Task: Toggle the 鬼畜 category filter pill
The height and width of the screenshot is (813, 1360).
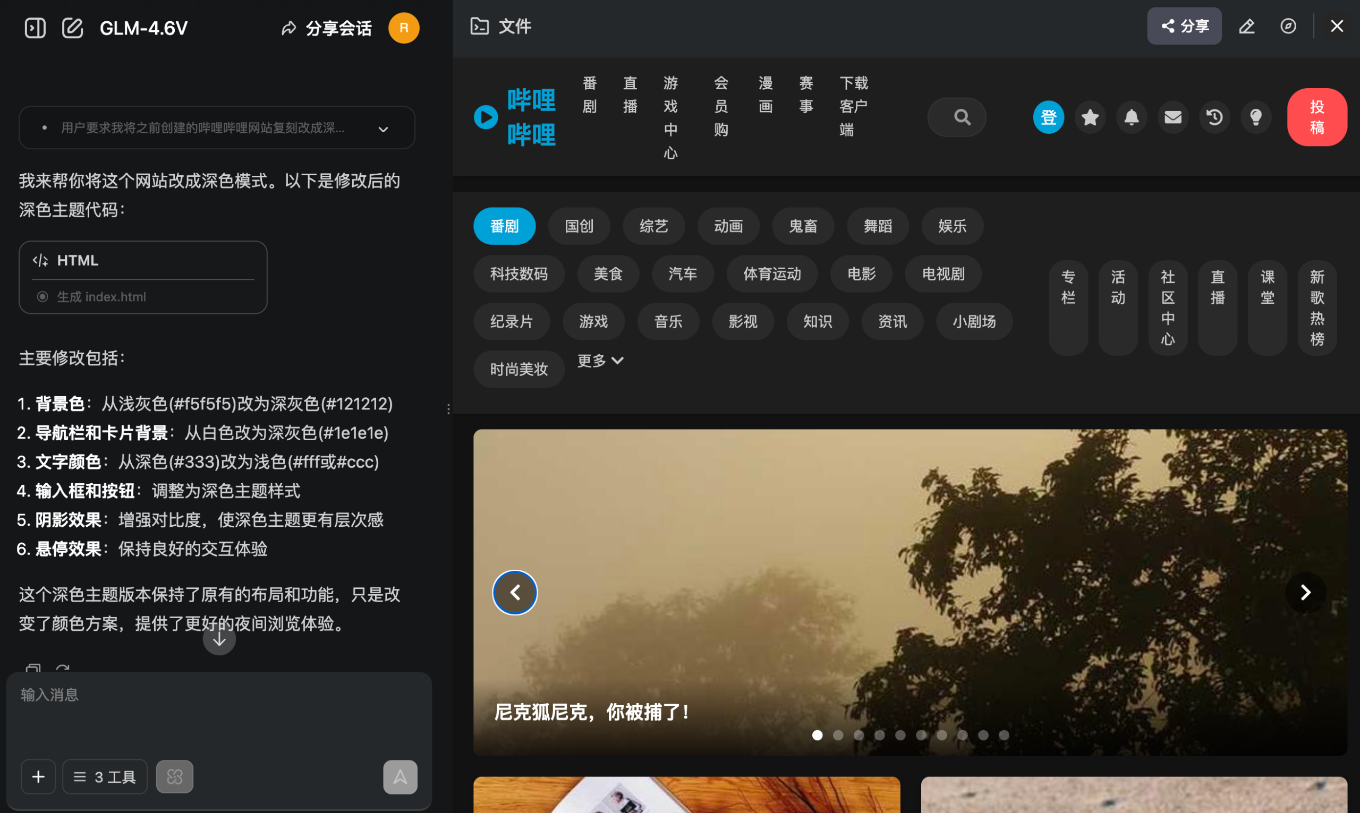Action: tap(803, 226)
